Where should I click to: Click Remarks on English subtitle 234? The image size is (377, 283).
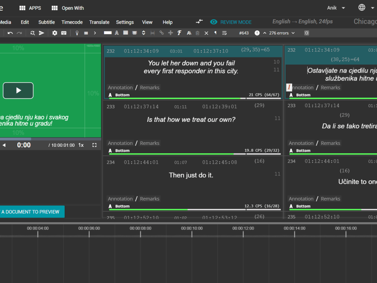tap(150, 199)
